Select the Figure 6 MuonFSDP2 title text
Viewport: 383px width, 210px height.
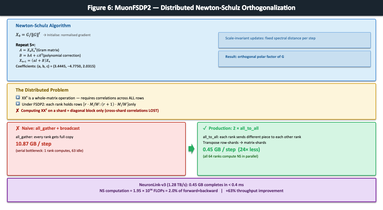pos(191,8)
